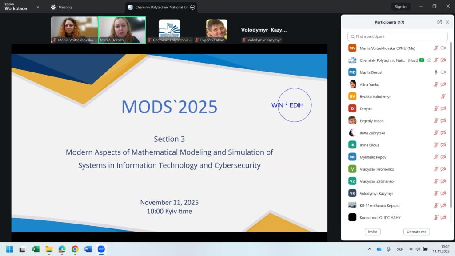Click the green screen-share icon next to Host
This screenshot has height=256, width=455.
point(422,60)
